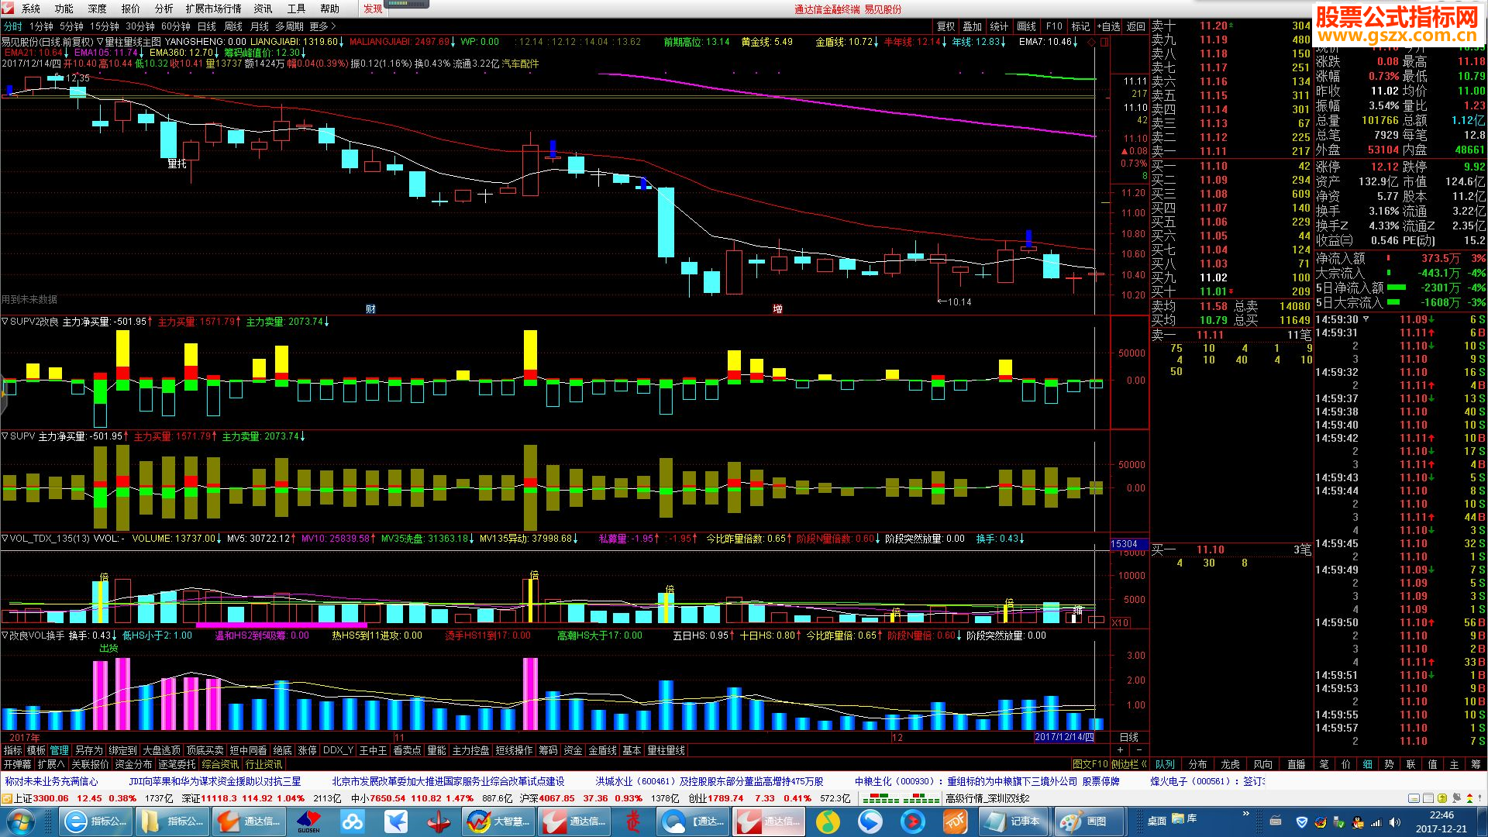Screen dimensions: 1488x837
Task: Expand the tick list triangle beside 14:59:30
Action: click(x=1366, y=319)
